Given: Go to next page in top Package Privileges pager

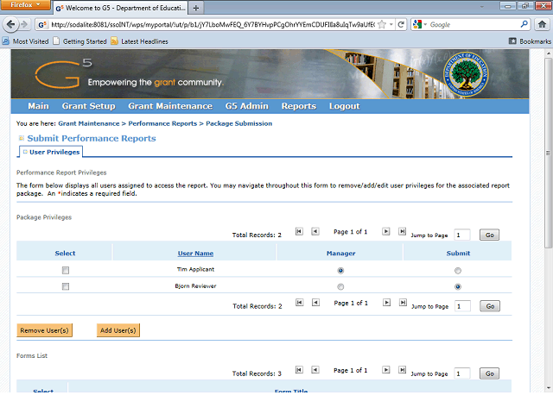Looking at the screenshot, I should (x=386, y=231).
